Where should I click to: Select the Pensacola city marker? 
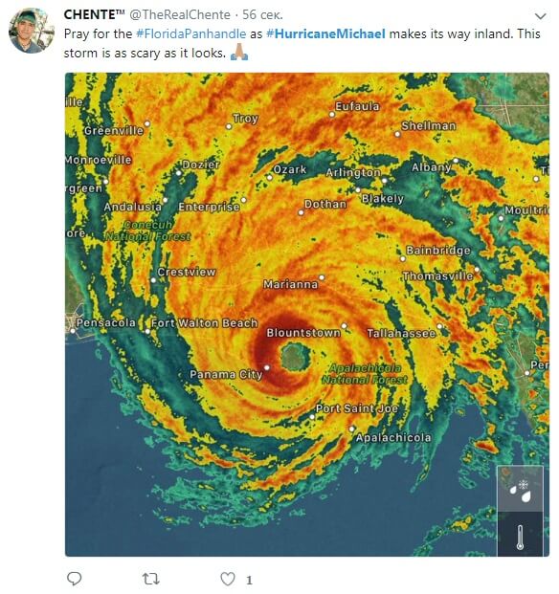point(73,331)
